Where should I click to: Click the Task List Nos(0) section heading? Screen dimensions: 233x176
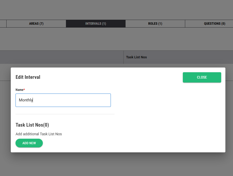coord(32,125)
